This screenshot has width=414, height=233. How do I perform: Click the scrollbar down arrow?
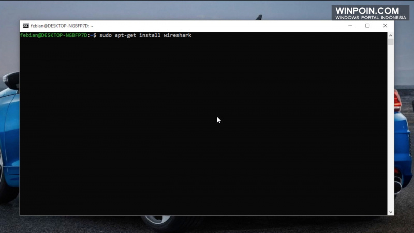391,212
